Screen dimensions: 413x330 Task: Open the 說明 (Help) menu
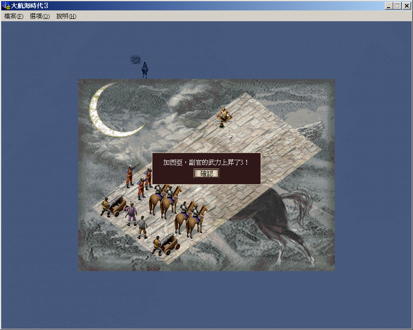[66, 16]
